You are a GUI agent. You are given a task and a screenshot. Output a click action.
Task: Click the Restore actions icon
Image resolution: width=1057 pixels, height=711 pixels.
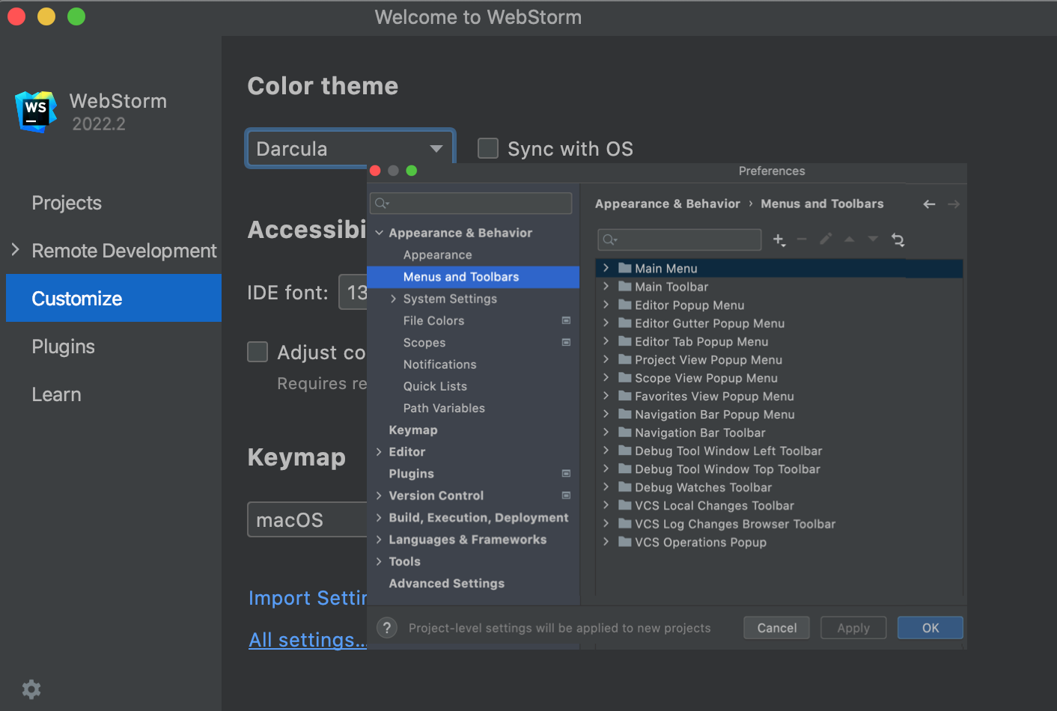pos(898,239)
